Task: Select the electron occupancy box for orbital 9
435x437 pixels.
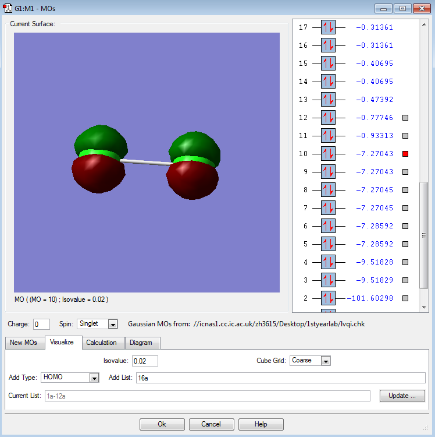Action: (x=328, y=172)
